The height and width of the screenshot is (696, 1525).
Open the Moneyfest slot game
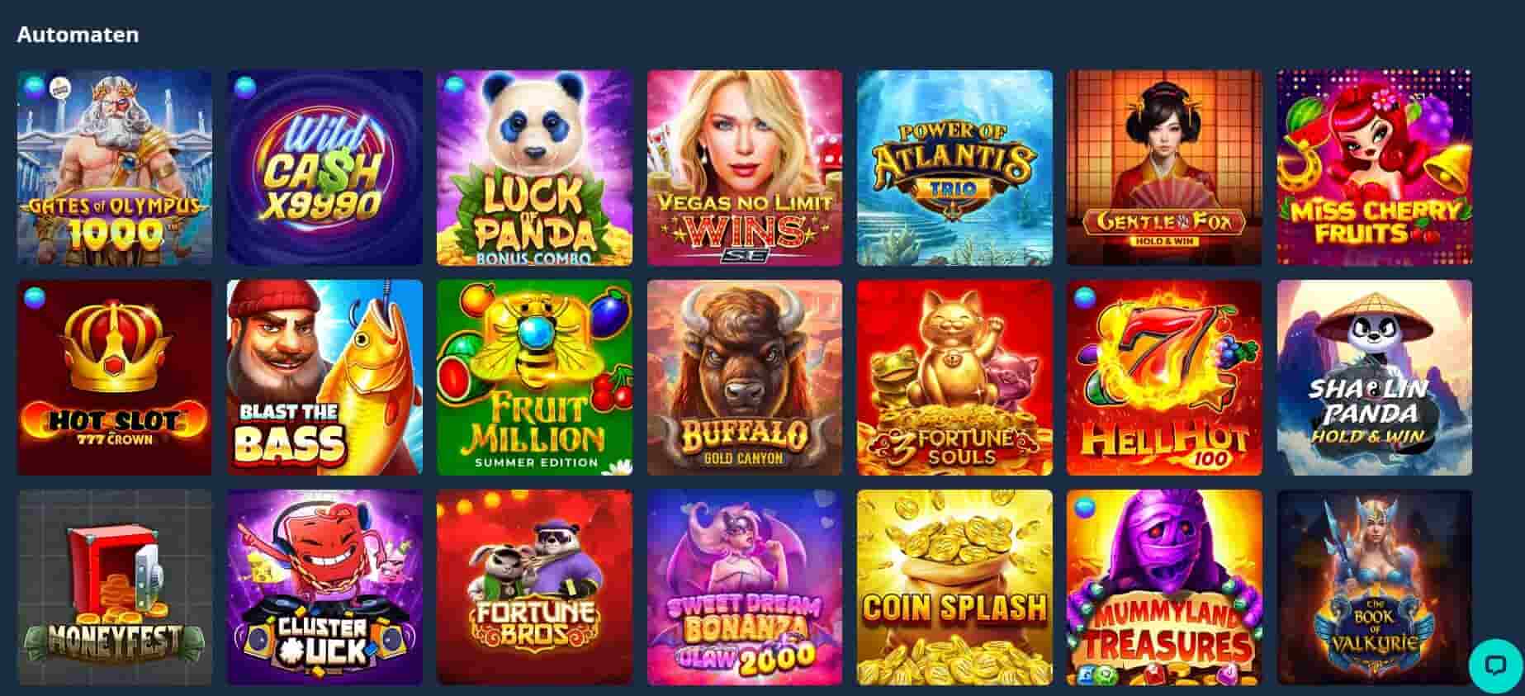point(115,588)
